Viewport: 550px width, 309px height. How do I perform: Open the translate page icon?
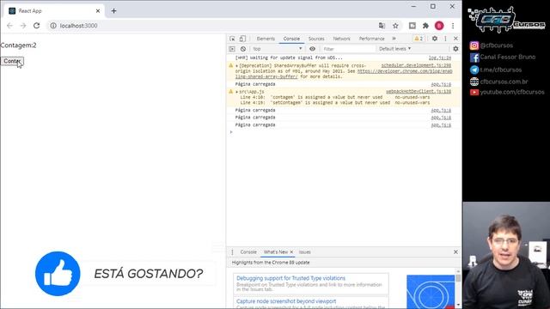(382, 26)
